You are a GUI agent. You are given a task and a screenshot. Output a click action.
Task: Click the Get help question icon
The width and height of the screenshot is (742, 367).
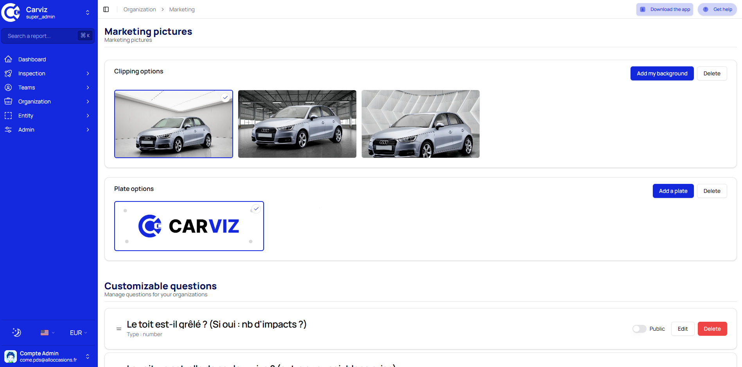(x=706, y=9)
